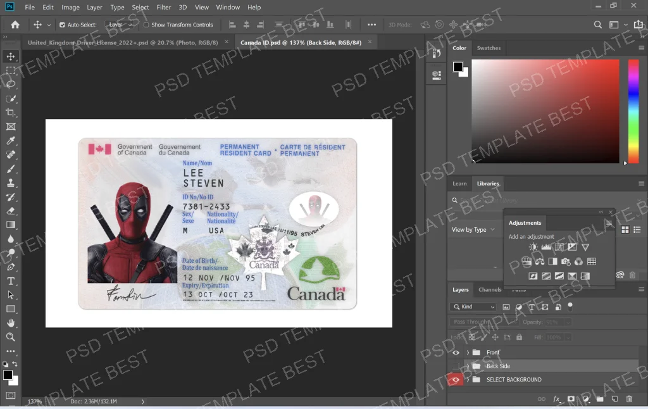Viewport: 648px width, 409px height.
Task: Close the floating Adjustments panel
Action: pos(611,212)
